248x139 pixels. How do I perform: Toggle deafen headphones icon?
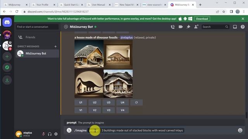pos(50,134)
